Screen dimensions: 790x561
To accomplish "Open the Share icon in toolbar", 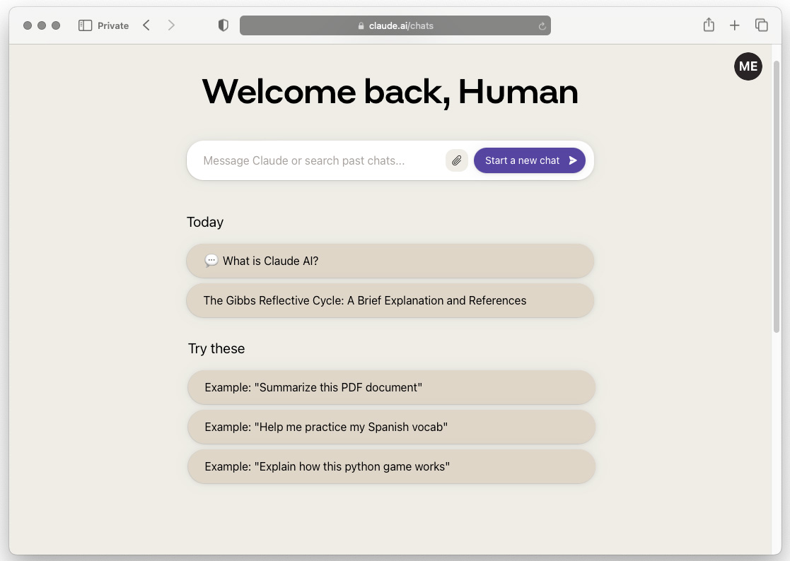I will tap(709, 25).
